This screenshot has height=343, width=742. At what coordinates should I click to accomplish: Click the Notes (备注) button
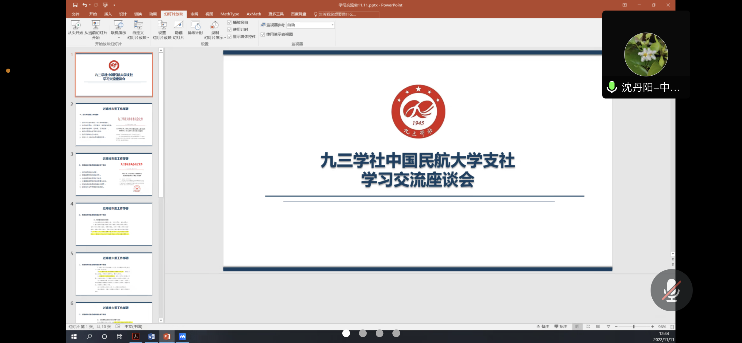pyautogui.click(x=543, y=327)
